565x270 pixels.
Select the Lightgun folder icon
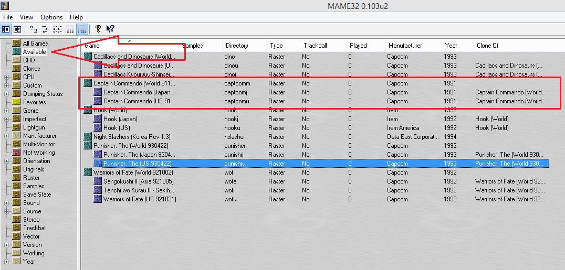pyautogui.click(x=16, y=127)
